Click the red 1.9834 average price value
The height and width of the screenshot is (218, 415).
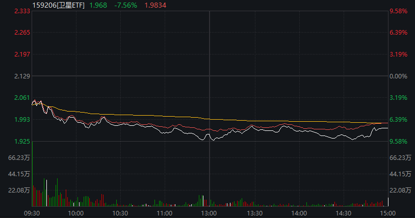tap(155, 5)
